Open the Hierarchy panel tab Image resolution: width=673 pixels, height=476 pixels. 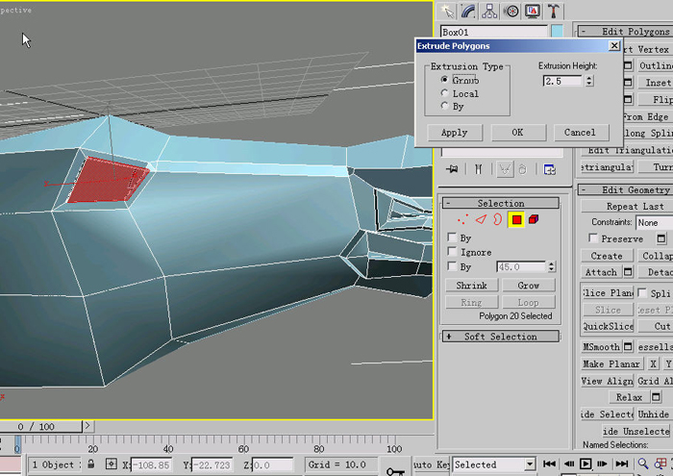(x=489, y=12)
